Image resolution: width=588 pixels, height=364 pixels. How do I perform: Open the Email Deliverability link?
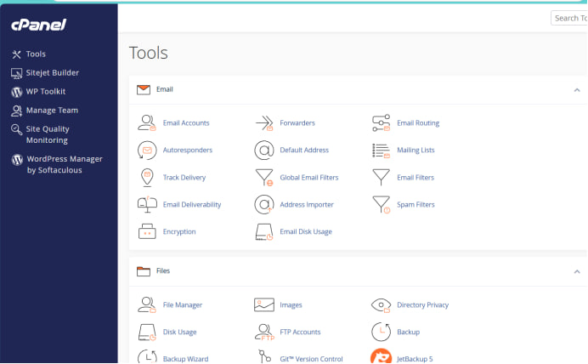coord(192,204)
